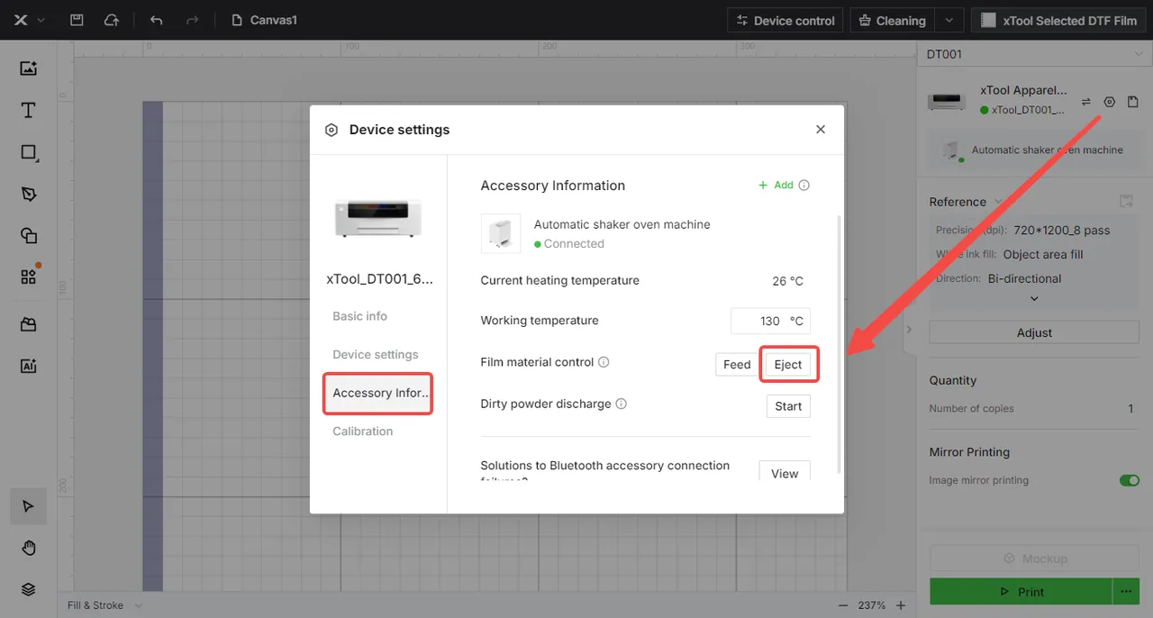Click the Feed film button

pos(737,364)
